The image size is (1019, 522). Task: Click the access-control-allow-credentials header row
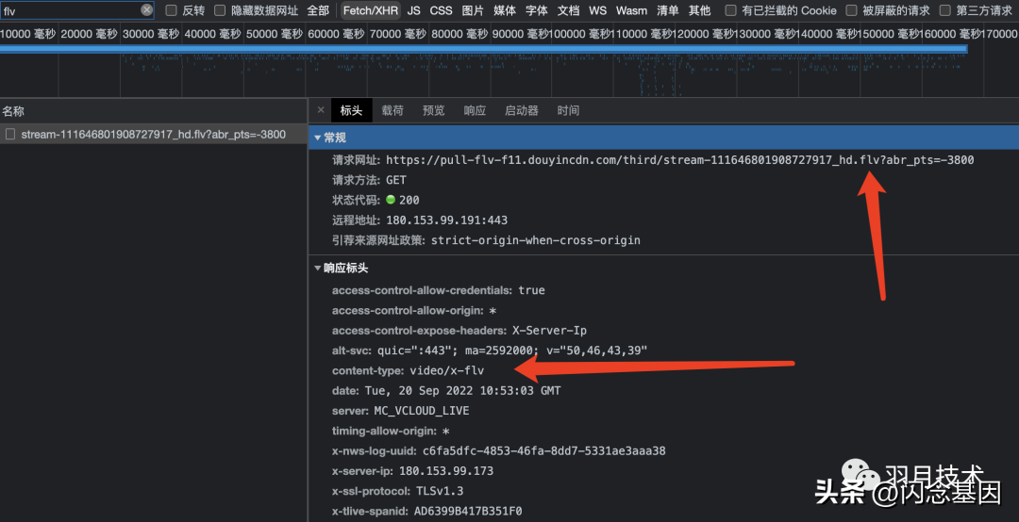click(x=439, y=290)
